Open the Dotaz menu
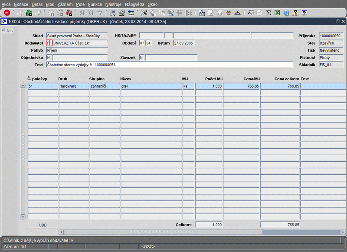Viewport: 347px width, 252px height. (37, 4)
